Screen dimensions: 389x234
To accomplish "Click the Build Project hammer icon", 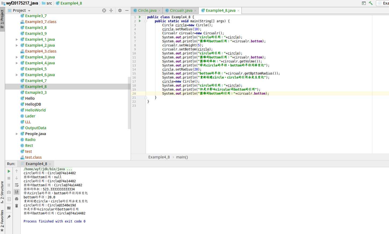I will pyautogui.click(x=371, y=3).
